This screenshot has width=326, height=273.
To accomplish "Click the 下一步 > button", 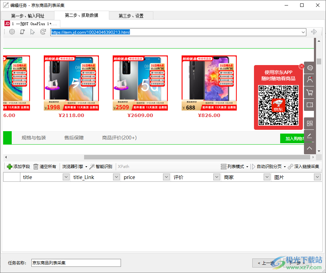I will pos(297,263).
